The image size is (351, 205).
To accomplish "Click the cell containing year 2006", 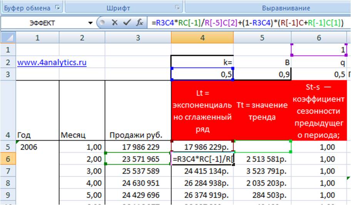I will [x=37, y=147].
